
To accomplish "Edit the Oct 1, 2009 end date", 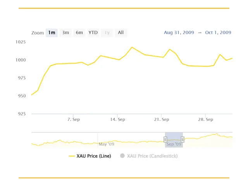I will 218,33.
